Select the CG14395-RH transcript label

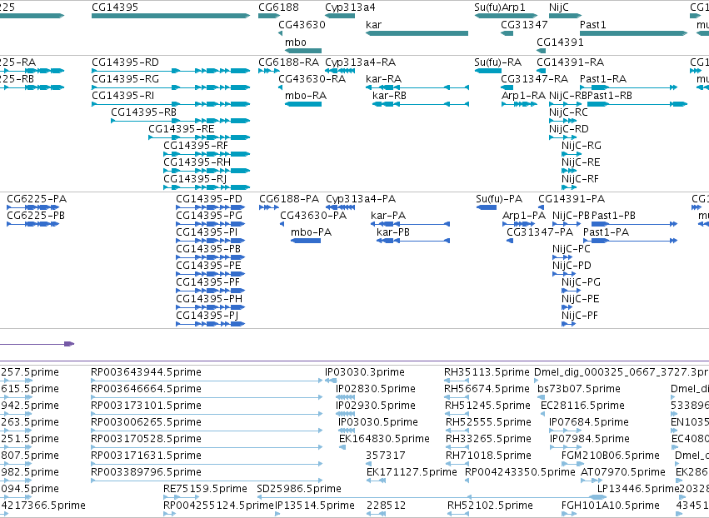click(x=197, y=162)
